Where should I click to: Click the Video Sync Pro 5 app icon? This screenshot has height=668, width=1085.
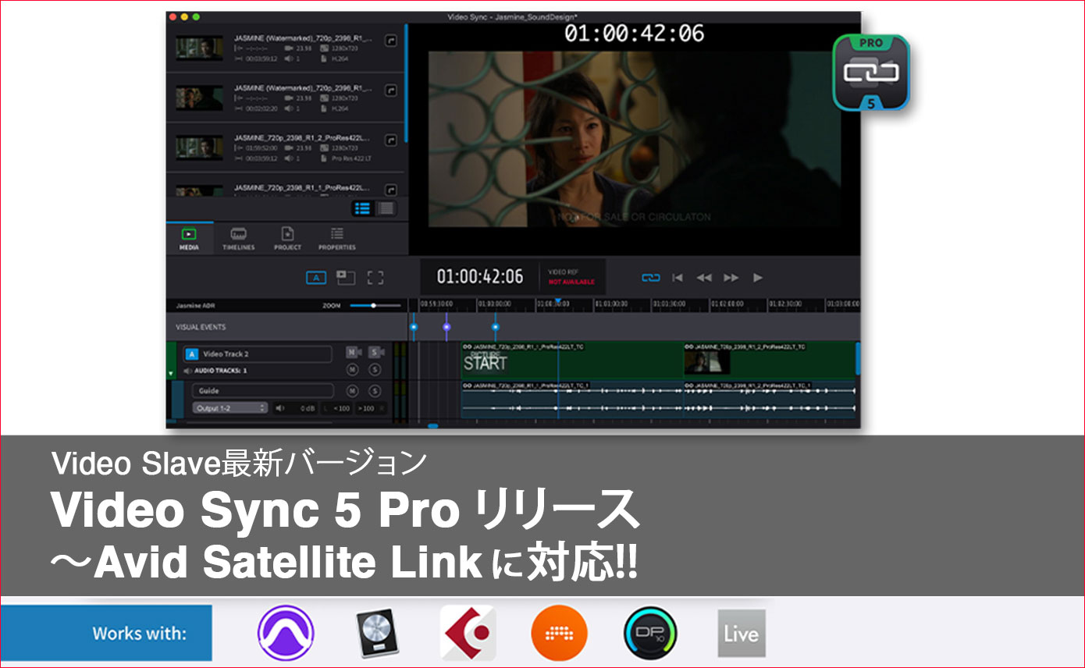tap(871, 72)
